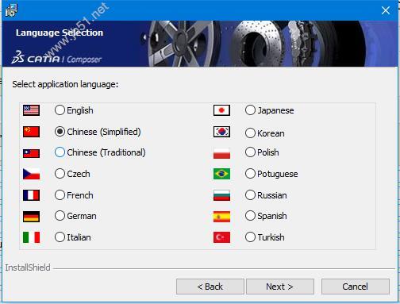Choose Japanese as application language
The image size is (400, 304).
[x=250, y=110]
